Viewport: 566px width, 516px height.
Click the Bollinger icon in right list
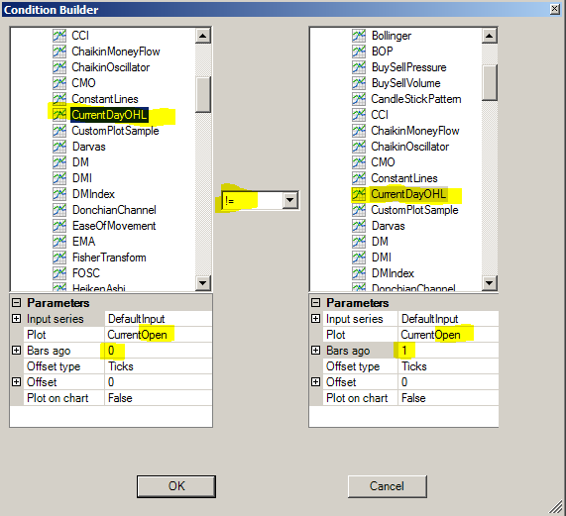click(x=359, y=36)
